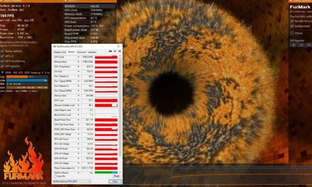312x187 pixels.
Task: Open the NVIDIA GeForce RTX 3070 device dropdown
Action: 72,181
